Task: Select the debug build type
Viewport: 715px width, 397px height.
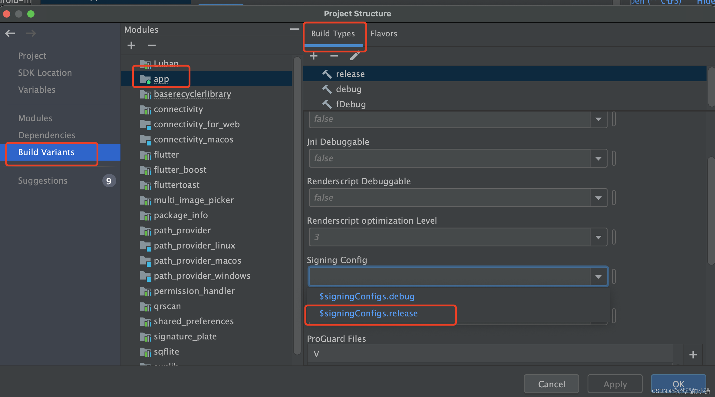Action: click(x=348, y=89)
